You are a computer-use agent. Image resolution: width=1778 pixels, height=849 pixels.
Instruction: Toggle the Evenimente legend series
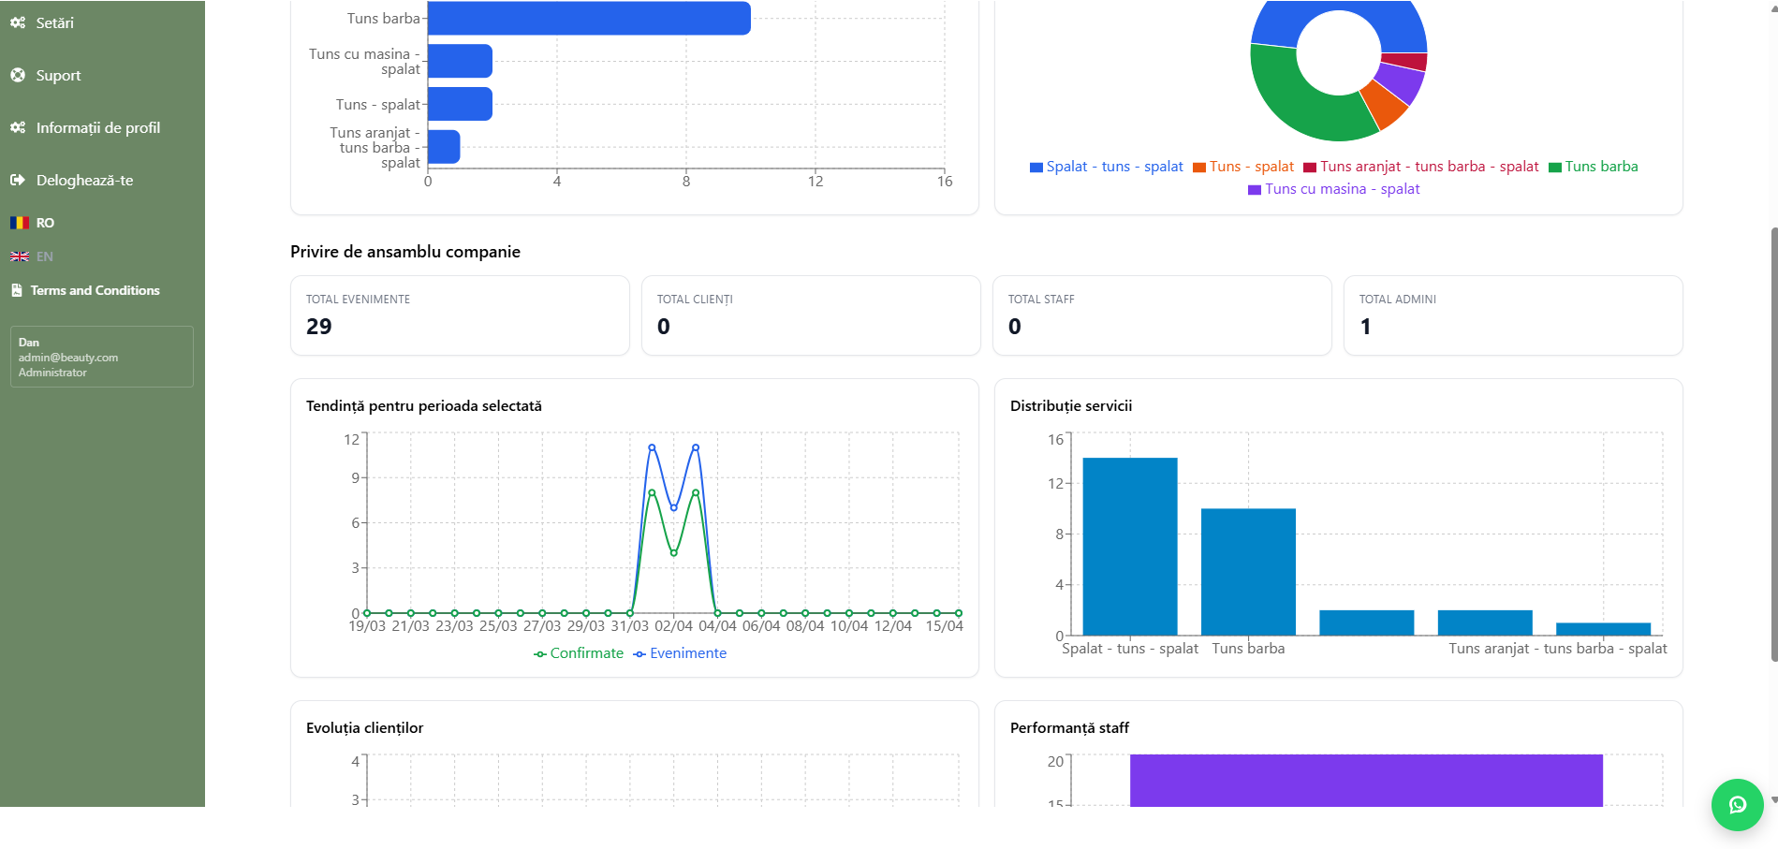680,653
